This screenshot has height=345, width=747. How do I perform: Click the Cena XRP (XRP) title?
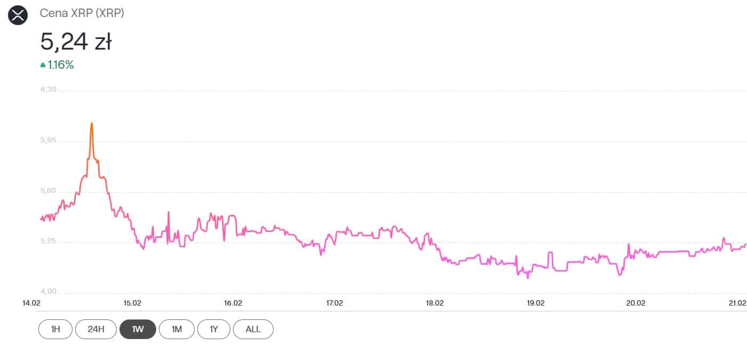coord(82,13)
